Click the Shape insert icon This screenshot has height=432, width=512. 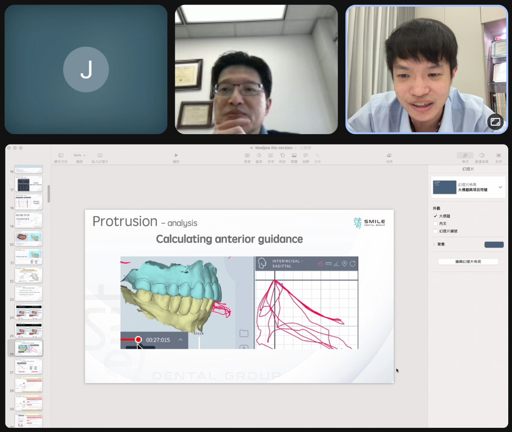[282, 156]
